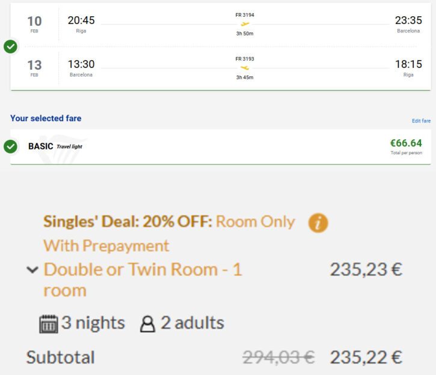Click the orange info icon beside Room Only
This screenshot has width=436, height=375.
tap(318, 223)
